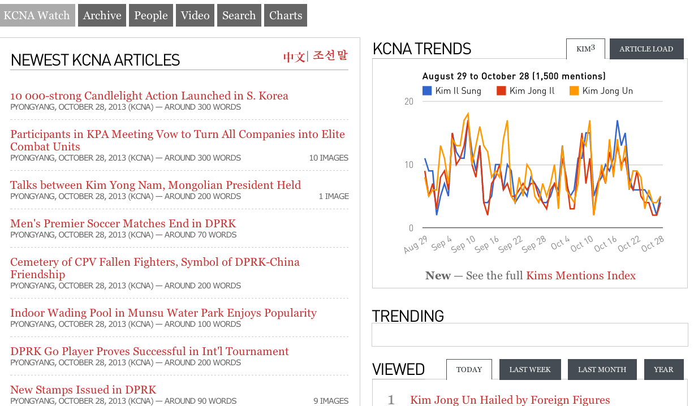Viewport: 694px width, 406px height.
Task: Switch to the Article Load tab
Action: pos(646,49)
